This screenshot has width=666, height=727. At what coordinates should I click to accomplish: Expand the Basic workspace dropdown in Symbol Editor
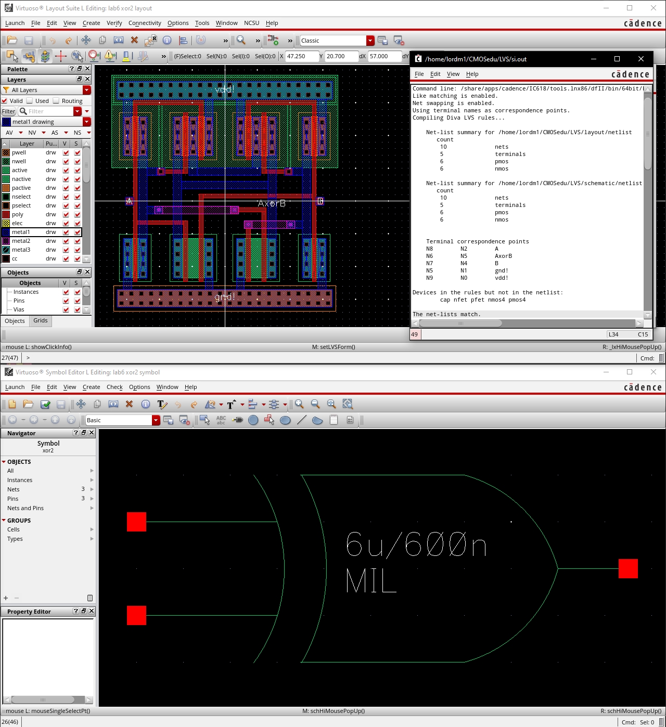point(156,420)
